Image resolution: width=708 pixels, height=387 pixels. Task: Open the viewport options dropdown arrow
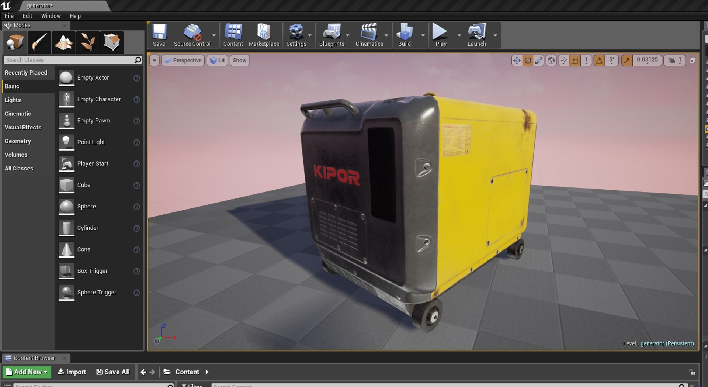pos(154,61)
